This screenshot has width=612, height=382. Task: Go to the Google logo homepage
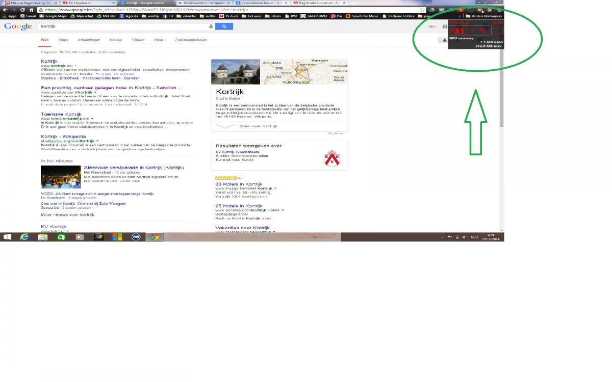click(18, 26)
